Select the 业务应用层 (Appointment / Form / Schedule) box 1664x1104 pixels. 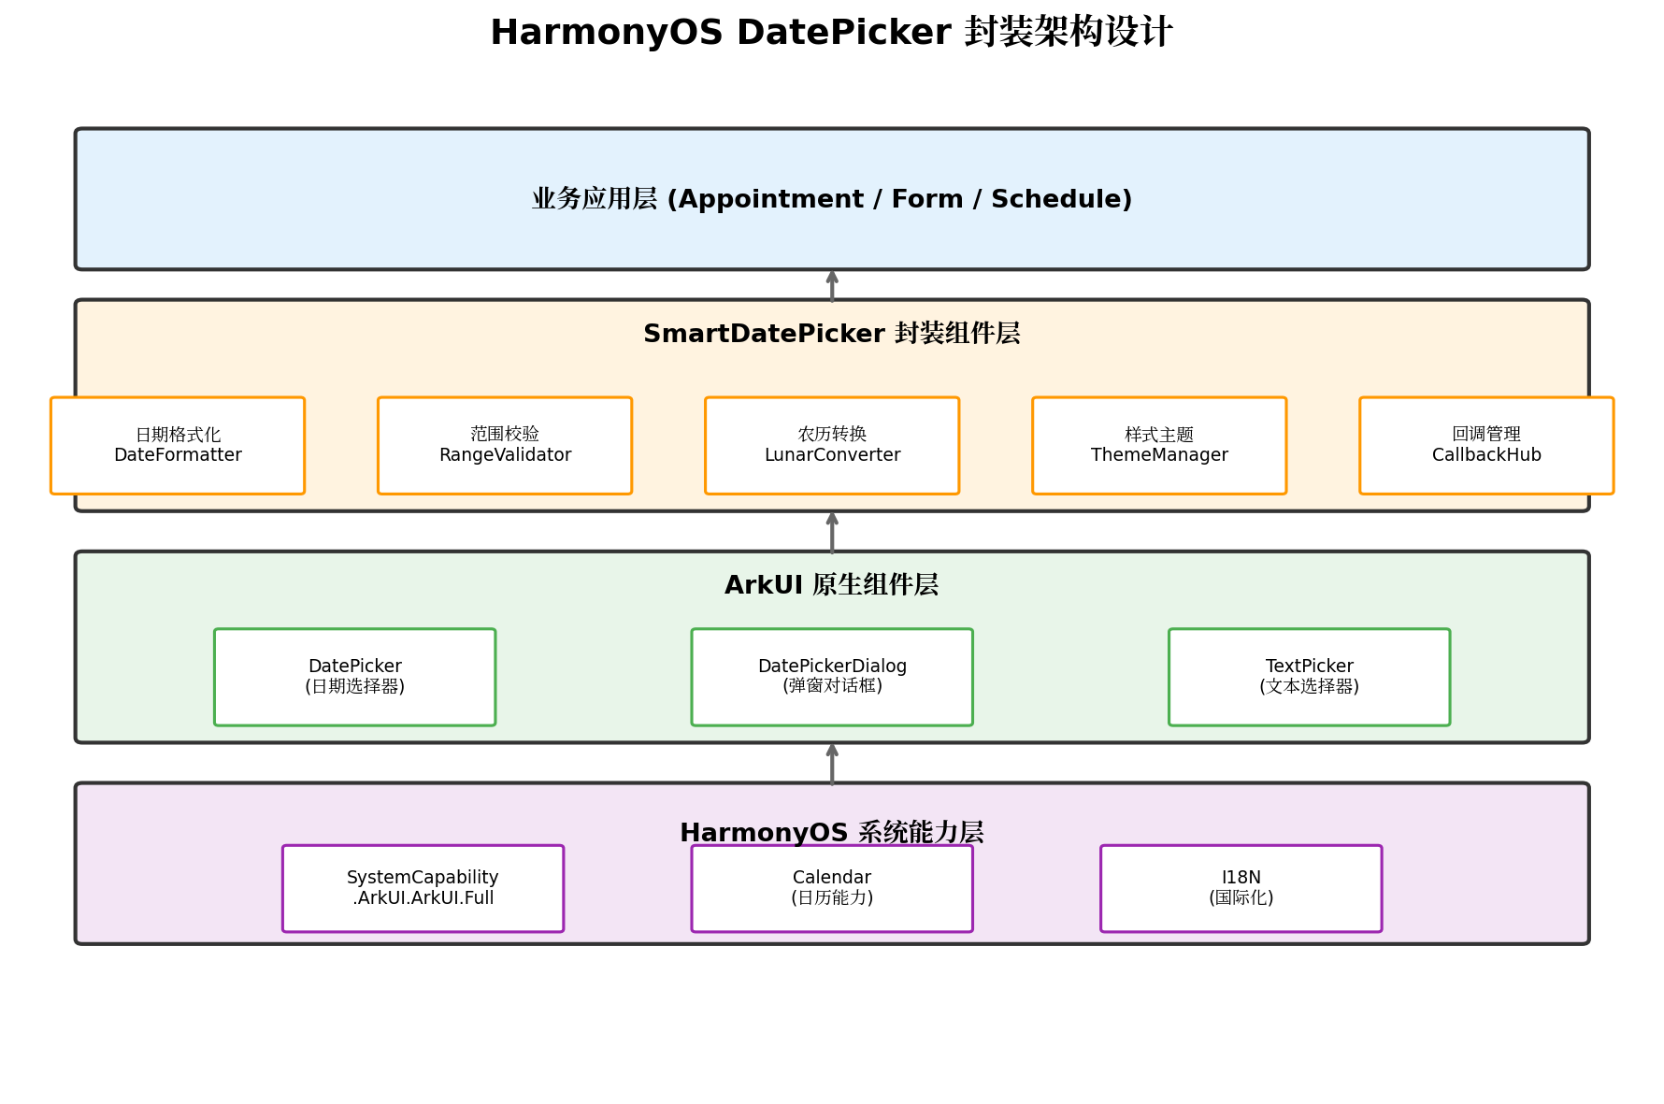tap(832, 199)
